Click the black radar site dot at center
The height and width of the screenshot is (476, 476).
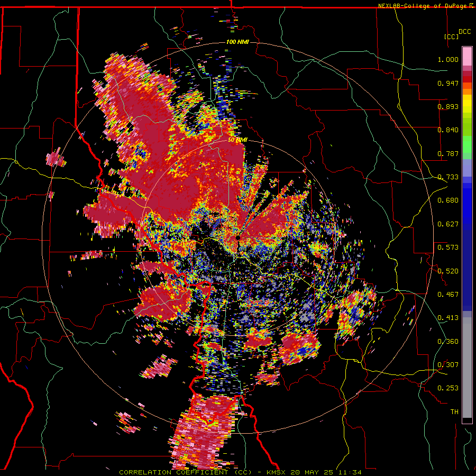pyautogui.click(x=238, y=237)
